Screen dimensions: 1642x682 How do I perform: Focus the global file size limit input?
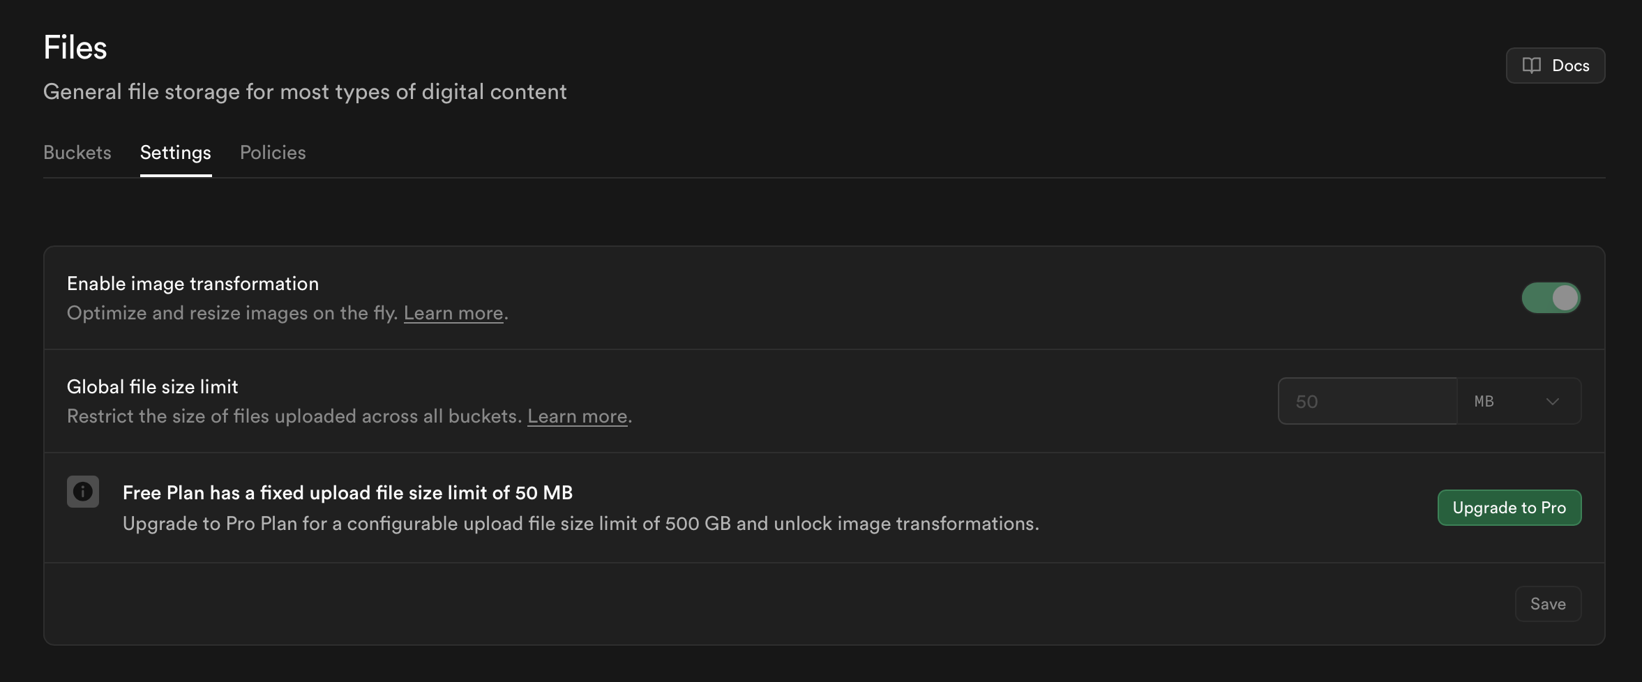[1367, 401]
